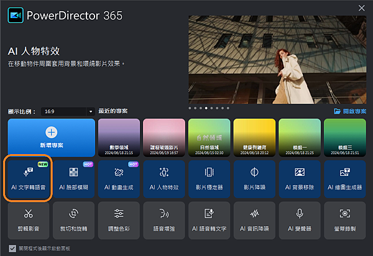Open the 課程破題影片 recent project
Screen dimensions: 373x256
pos(164,137)
